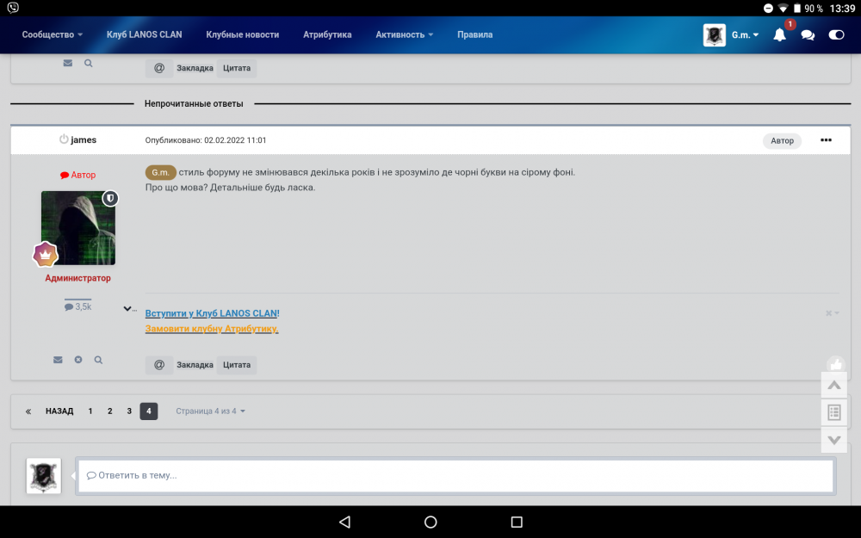Image resolution: width=861 pixels, height=538 pixels.
Task: Go to Клубные новости section
Action: coord(241,34)
